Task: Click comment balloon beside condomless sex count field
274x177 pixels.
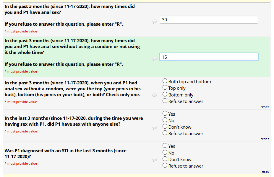Action: (155, 59)
